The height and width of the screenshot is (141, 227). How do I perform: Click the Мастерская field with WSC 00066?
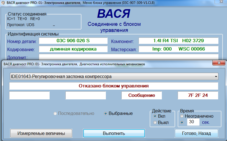[x=178, y=49]
